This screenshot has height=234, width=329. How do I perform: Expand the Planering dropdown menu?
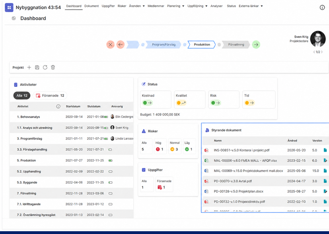point(175,6)
